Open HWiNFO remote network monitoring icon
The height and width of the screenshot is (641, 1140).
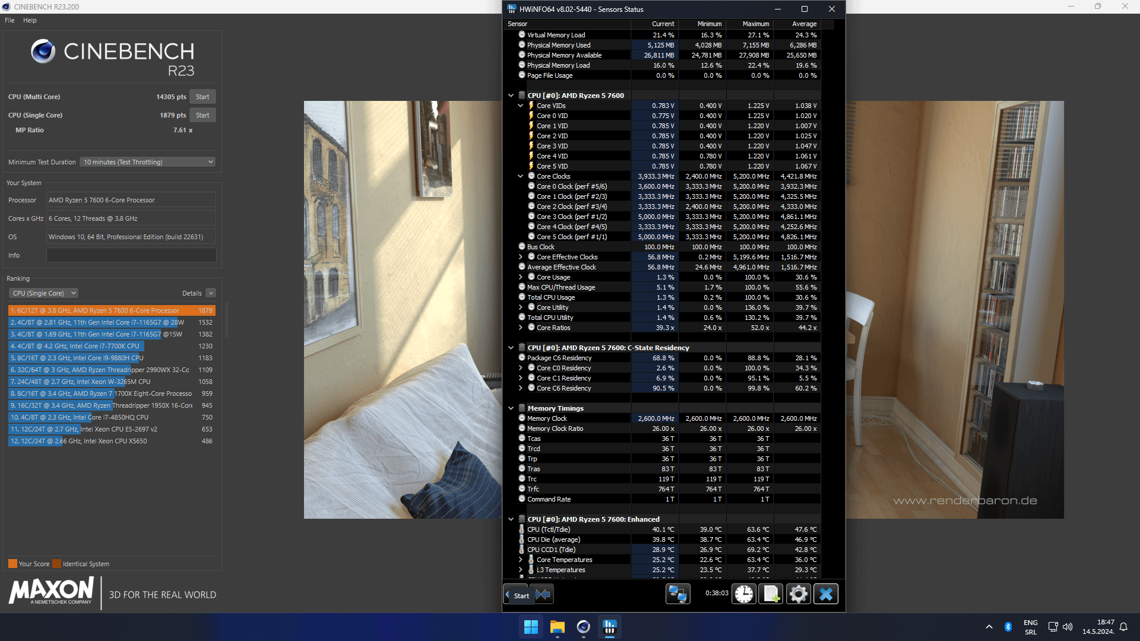[x=677, y=594]
